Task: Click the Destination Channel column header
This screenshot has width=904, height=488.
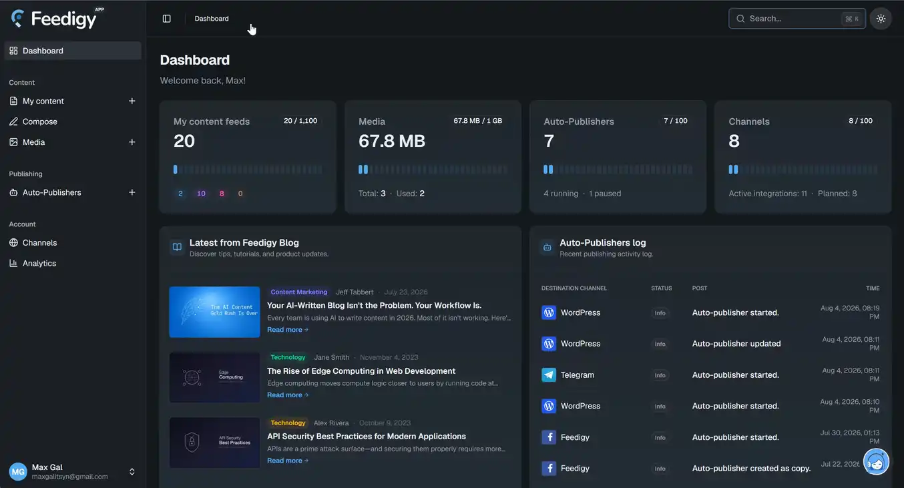Action: (574, 288)
